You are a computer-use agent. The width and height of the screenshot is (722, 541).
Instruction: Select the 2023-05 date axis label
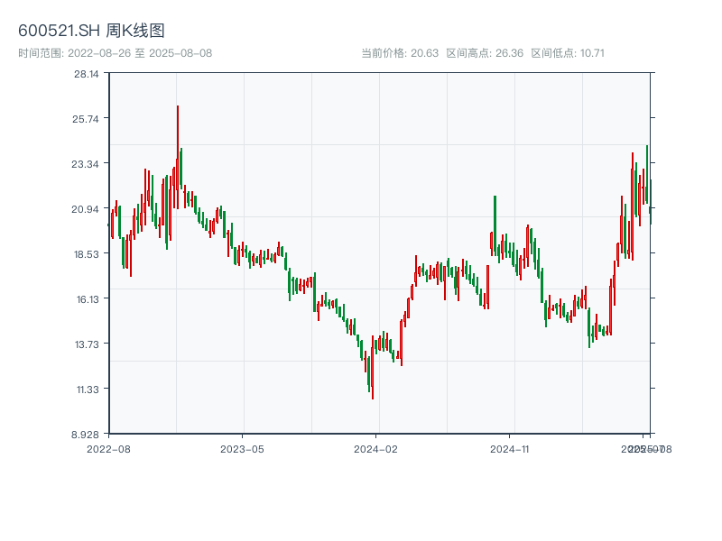(x=242, y=448)
